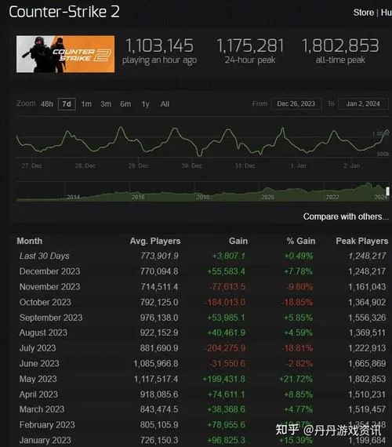392x447 pixels.
Task: Click the December 2023 table row
Action: point(202,271)
